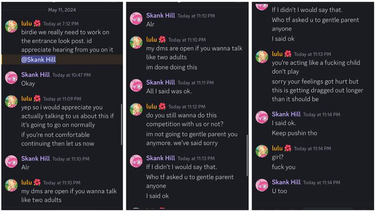This screenshot has height=212, width=376.
Task: Select lulu's username on the 11:09 PM message
Action: click(x=26, y=99)
